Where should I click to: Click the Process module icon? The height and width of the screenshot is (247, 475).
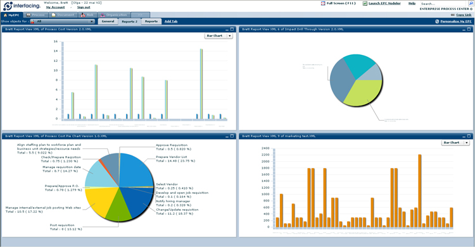coord(28,15)
